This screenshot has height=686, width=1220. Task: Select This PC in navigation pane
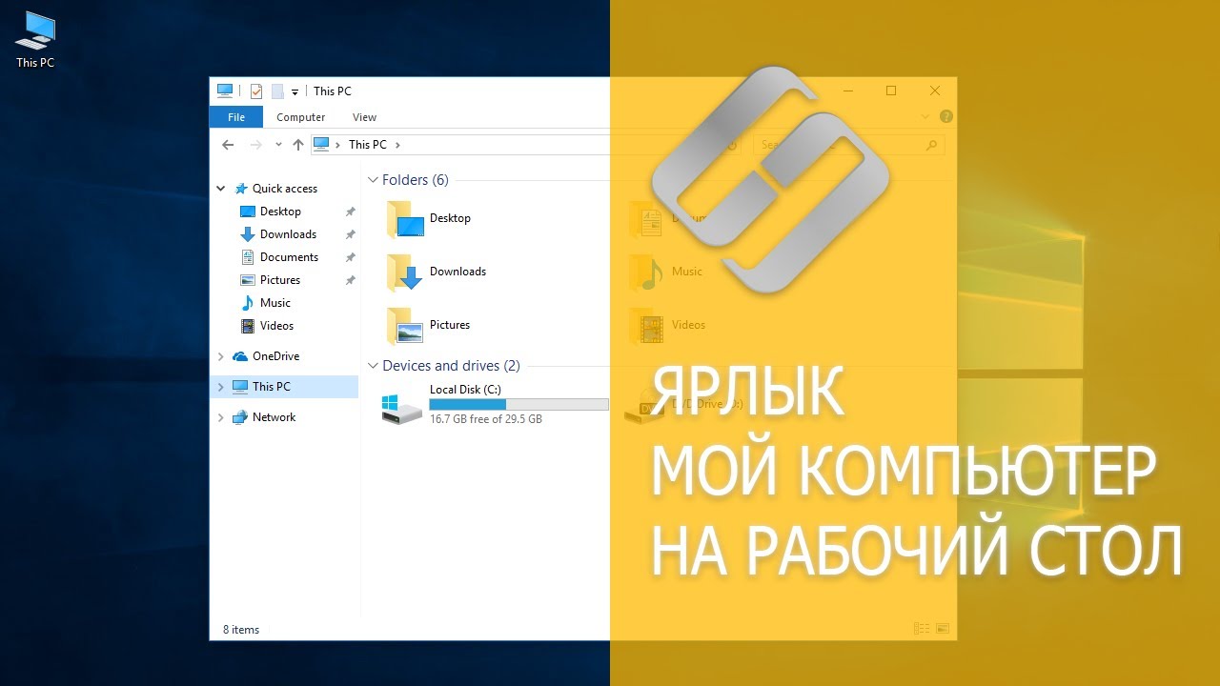point(271,387)
